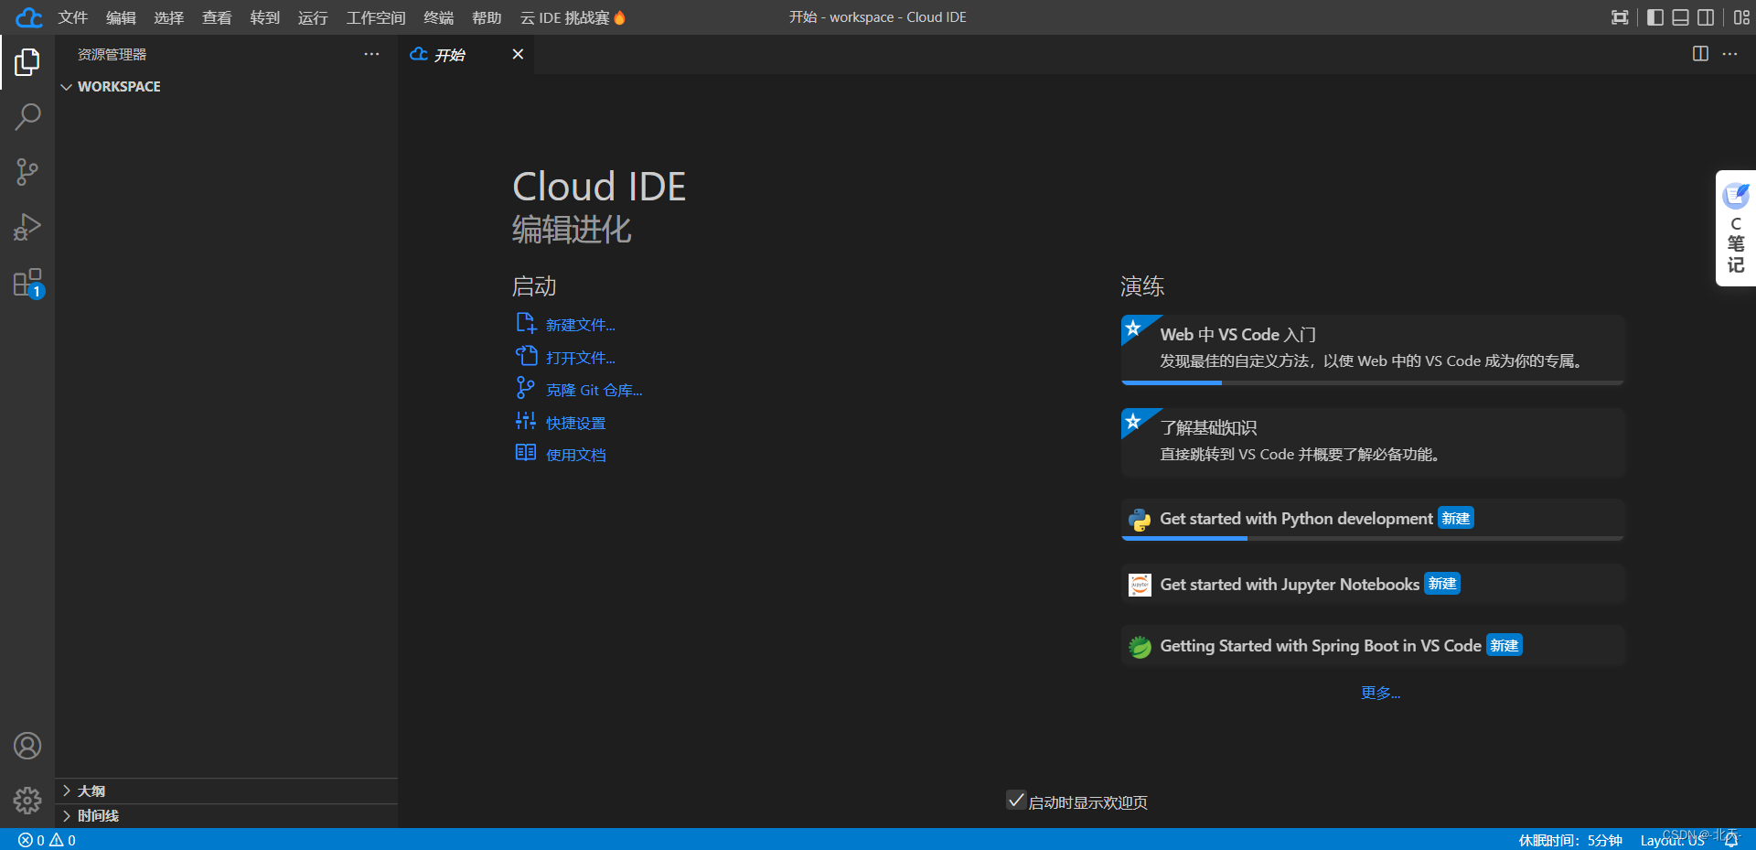Open the 帮助 menu
This screenshot has height=850, width=1756.
tap(487, 17)
